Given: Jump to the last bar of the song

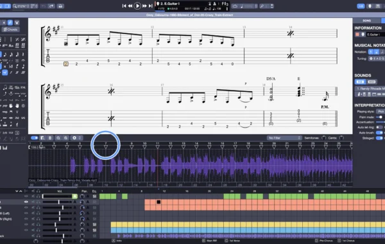Looking at the screenshot, I should tap(151, 6).
